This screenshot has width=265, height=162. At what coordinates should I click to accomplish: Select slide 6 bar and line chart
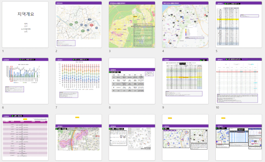point(25,81)
